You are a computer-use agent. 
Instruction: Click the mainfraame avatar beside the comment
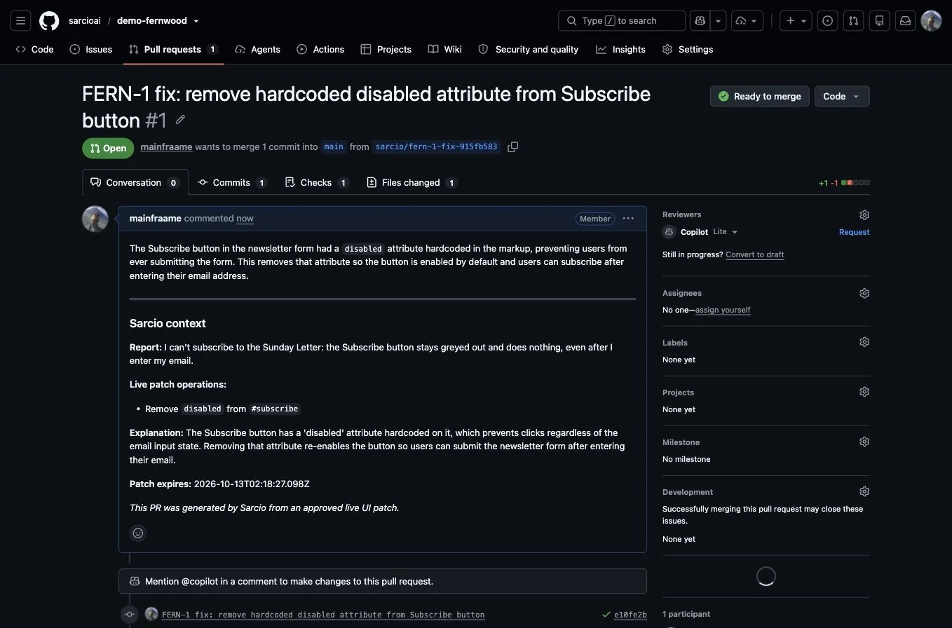click(95, 219)
